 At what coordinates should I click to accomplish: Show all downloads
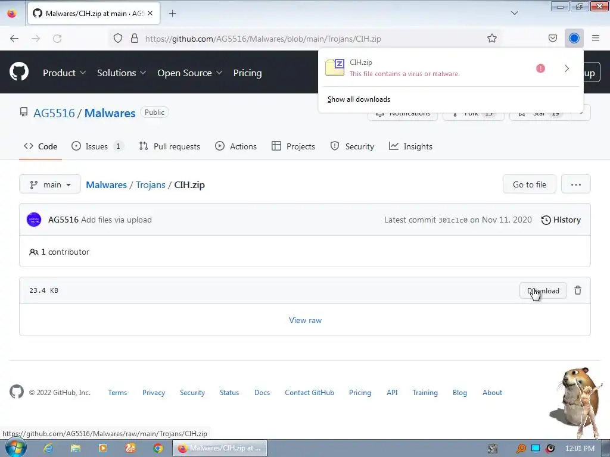click(359, 99)
